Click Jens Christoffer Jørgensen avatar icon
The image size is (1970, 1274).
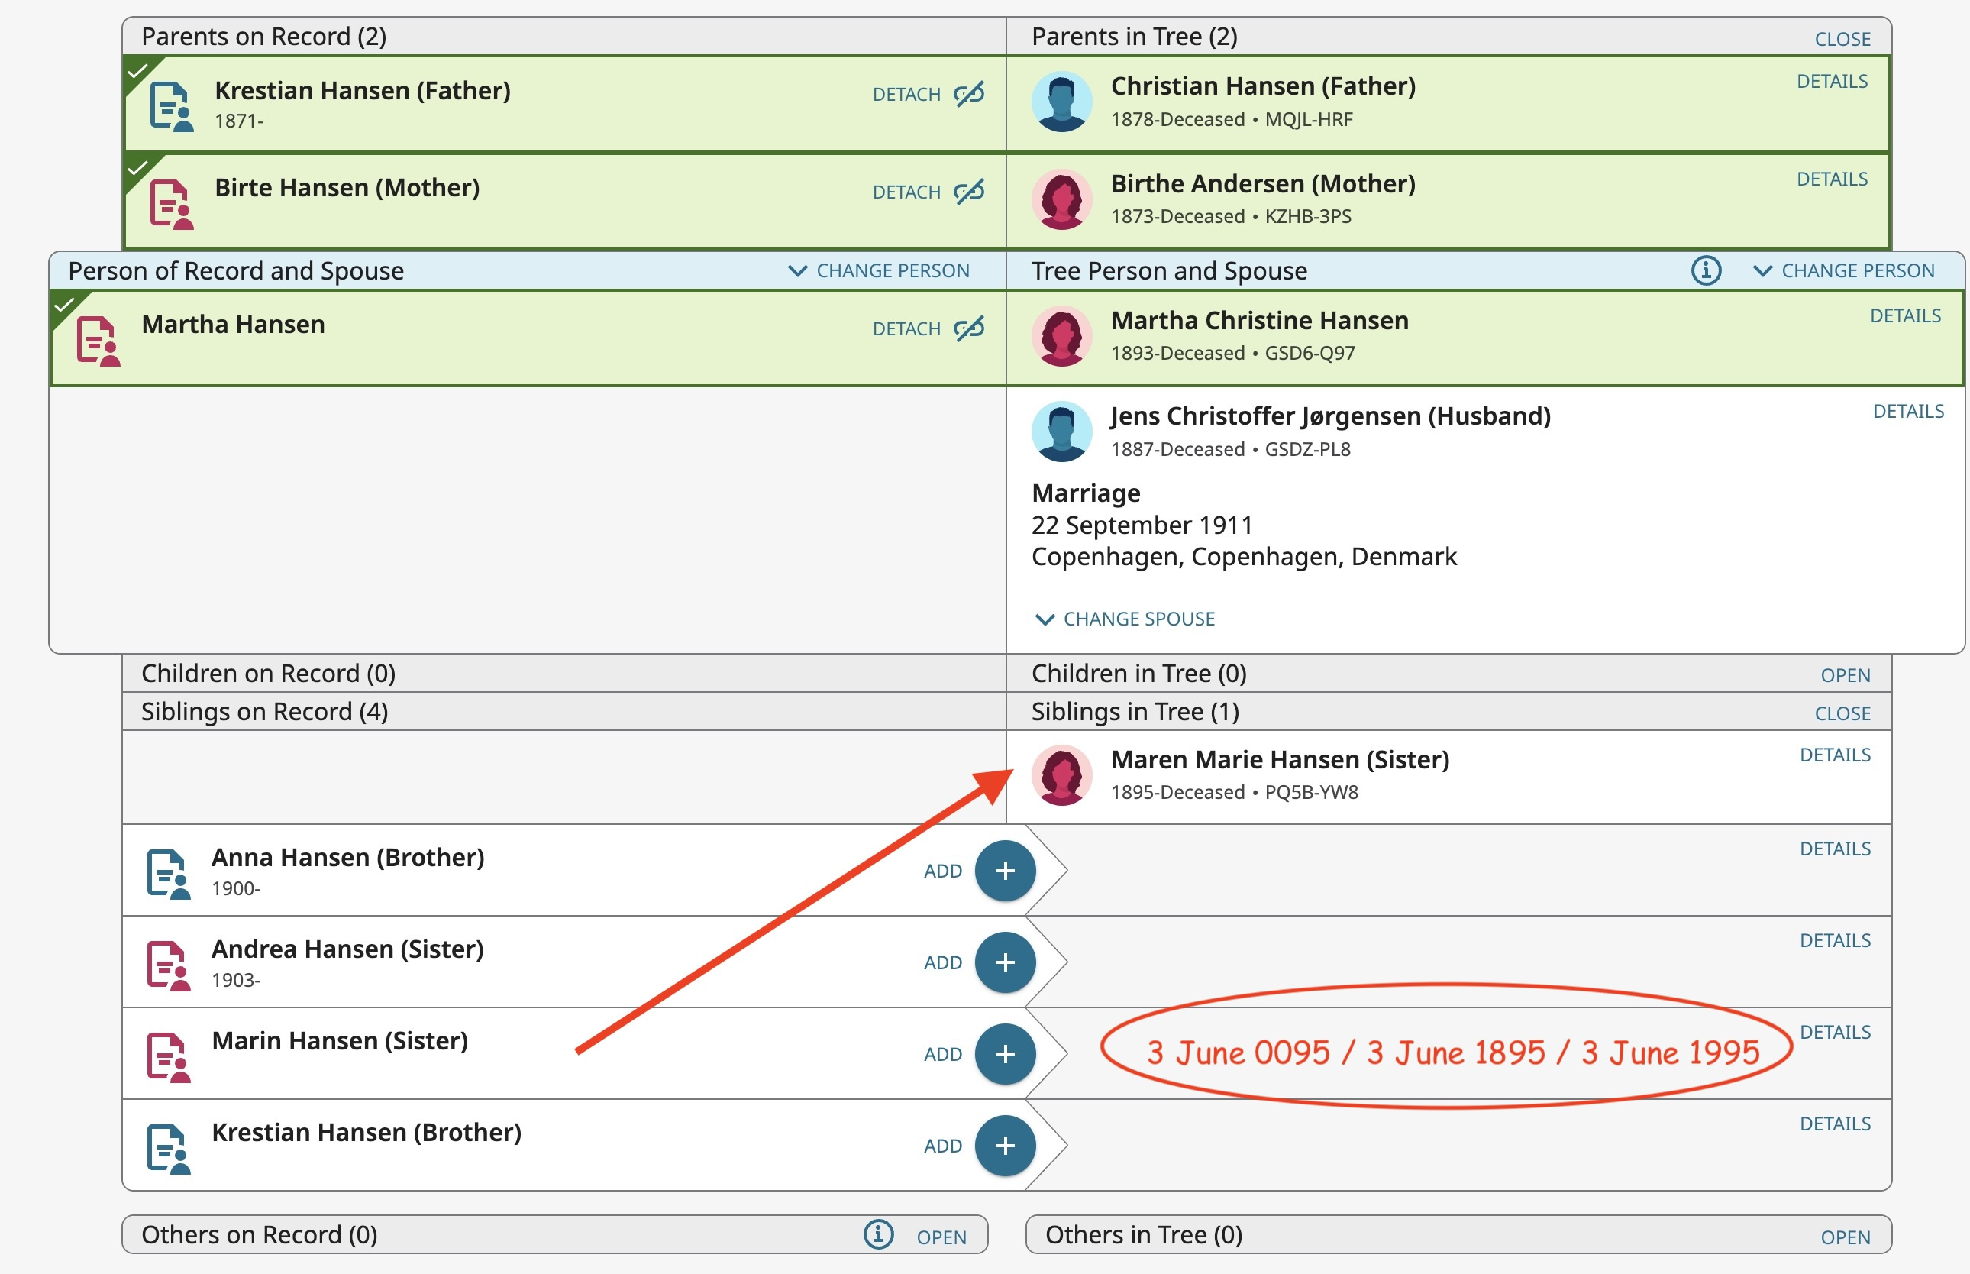click(1061, 431)
